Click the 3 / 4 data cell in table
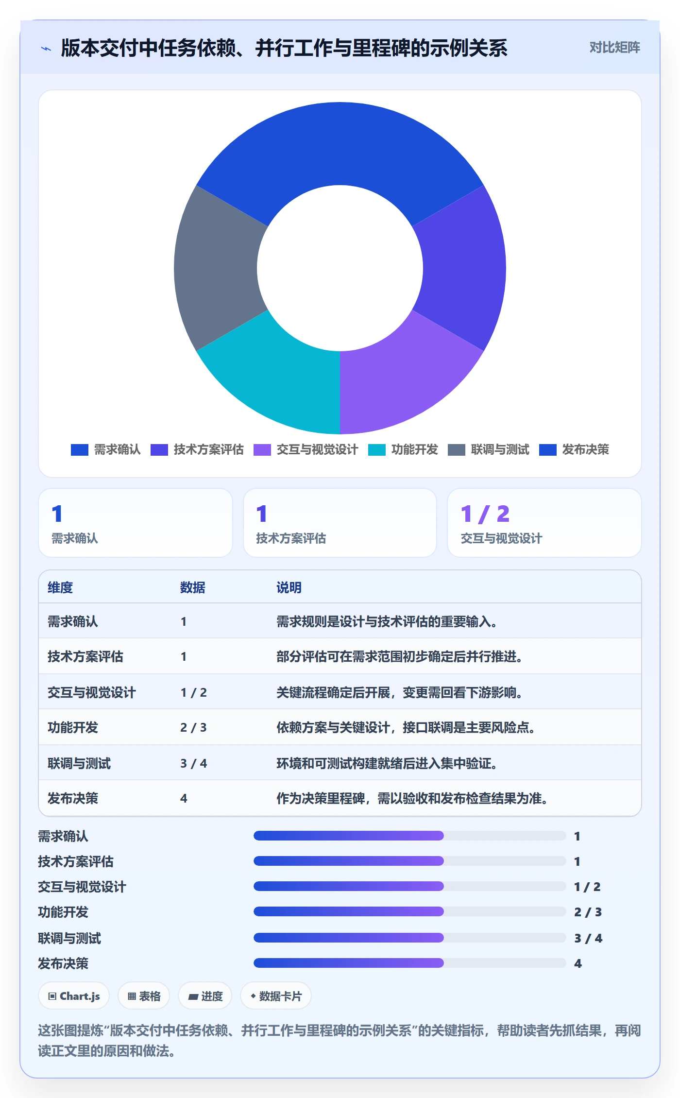The image size is (680, 1098). (x=193, y=763)
